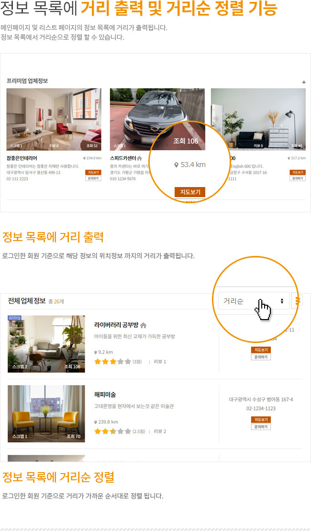The image size is (311, 531).
Task: Click the home icon next to 스피드카센터
Action: pyautogui.click(x=140, y=158)
